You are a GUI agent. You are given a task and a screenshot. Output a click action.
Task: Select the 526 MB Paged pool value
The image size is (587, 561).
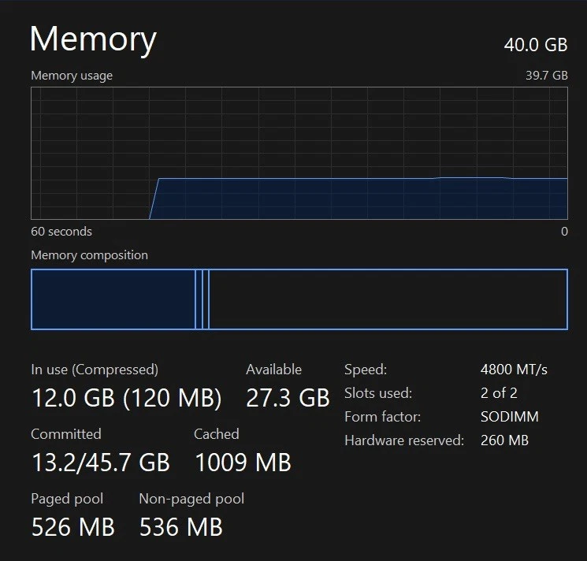pos(72,526)
